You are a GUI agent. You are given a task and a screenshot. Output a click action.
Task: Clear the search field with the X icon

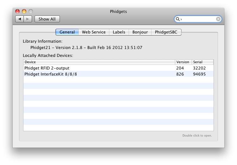(218, 19)
